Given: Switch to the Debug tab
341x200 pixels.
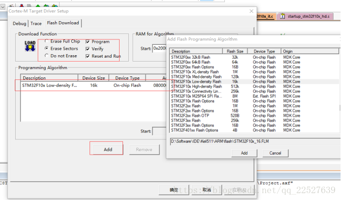Looking at the screenshot, I should (19, 23).
